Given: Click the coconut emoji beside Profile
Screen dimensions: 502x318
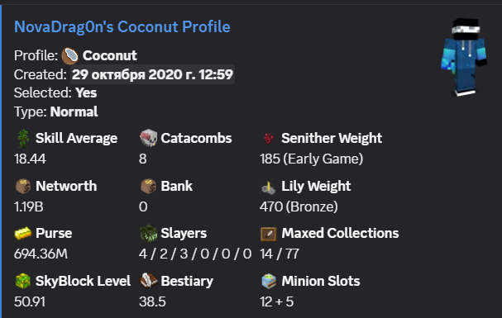Looking at the screenshot, I should coord(69,56).
